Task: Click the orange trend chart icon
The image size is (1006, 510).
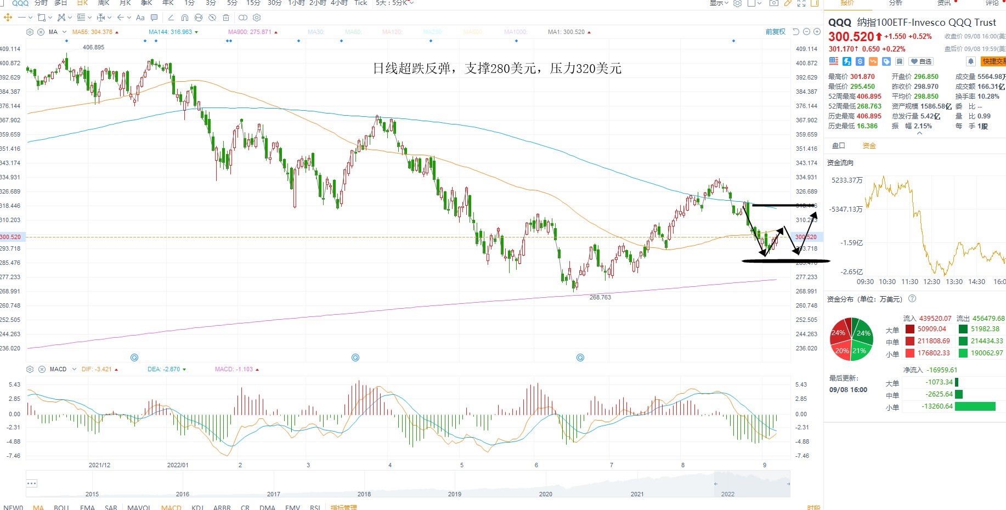Action: [873, 61]
